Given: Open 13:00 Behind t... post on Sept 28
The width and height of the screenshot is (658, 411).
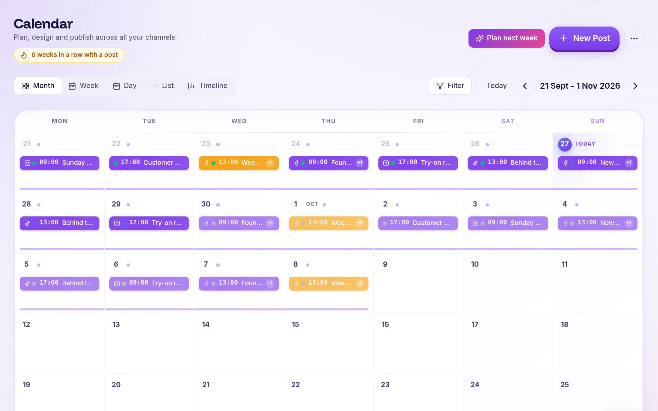Looking at the screenshot, I should pos(60,223).
